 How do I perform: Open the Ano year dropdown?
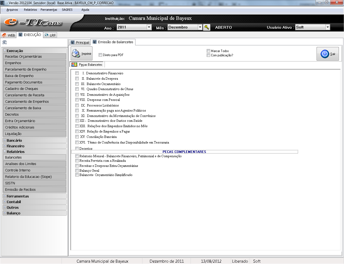[149, 27]
